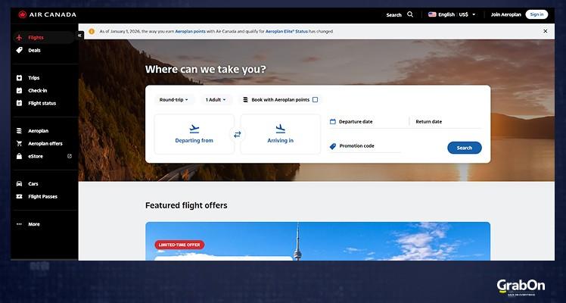Click the blue Search flights button

pyautogui.click(x=464, y=148)
